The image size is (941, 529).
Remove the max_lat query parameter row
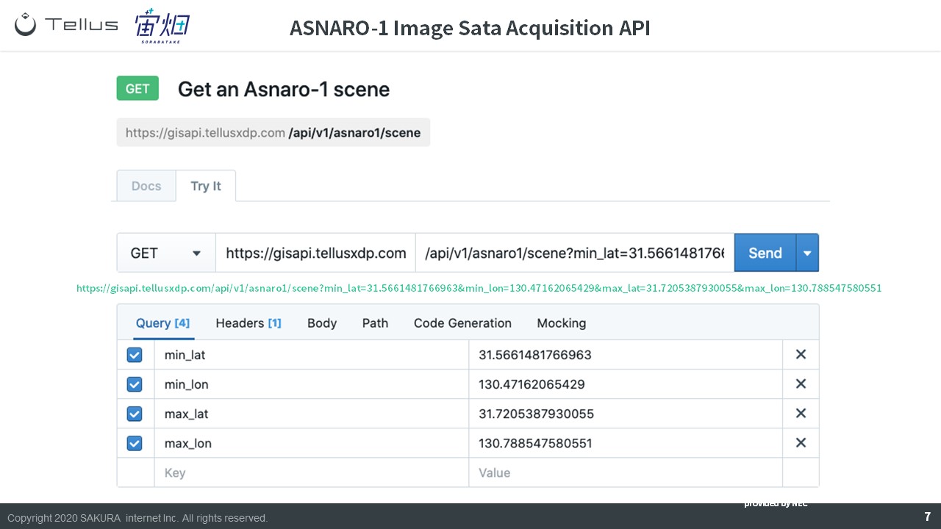[801, 414]
